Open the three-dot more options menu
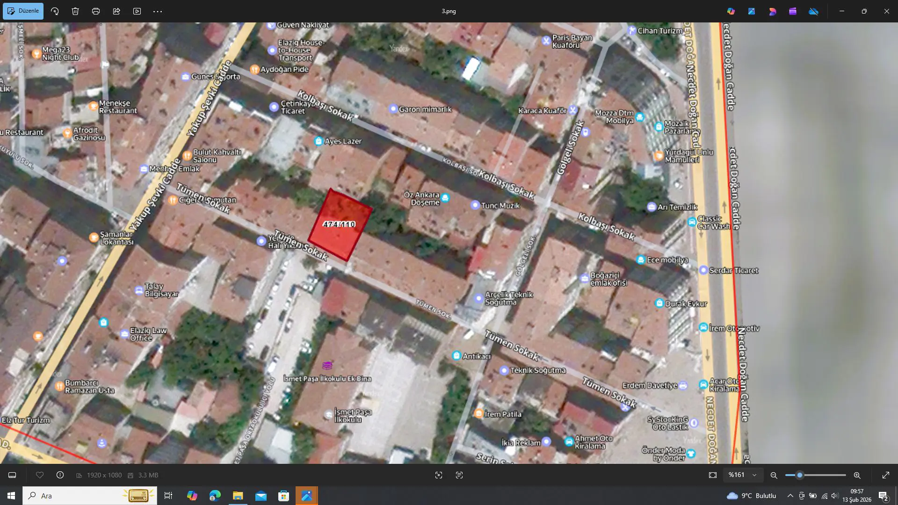 (158, 11)
